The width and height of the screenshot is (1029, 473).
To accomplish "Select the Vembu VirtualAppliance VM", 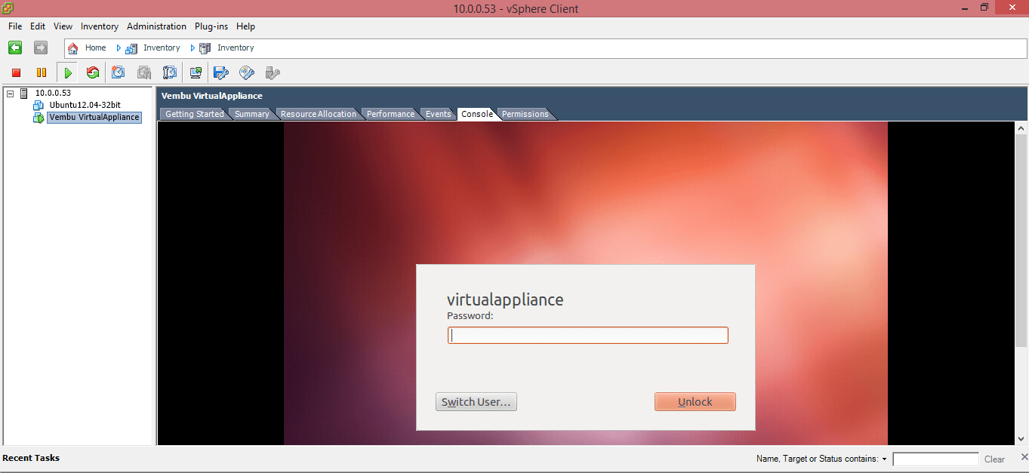I will 94,117.
